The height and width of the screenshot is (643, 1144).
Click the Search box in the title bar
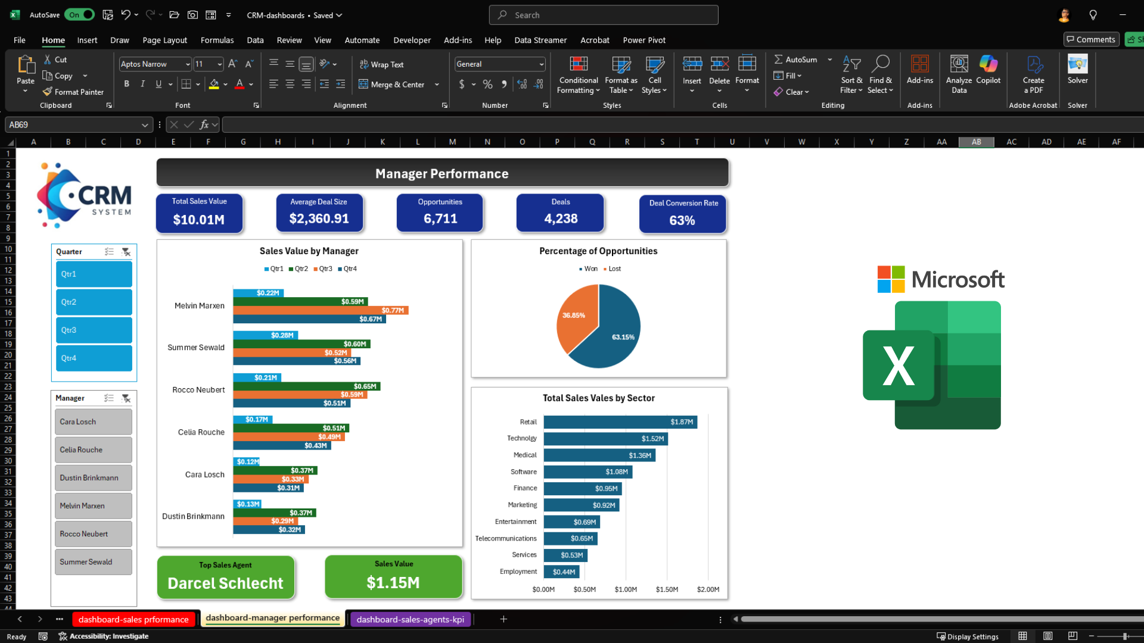tap(603, 15)
